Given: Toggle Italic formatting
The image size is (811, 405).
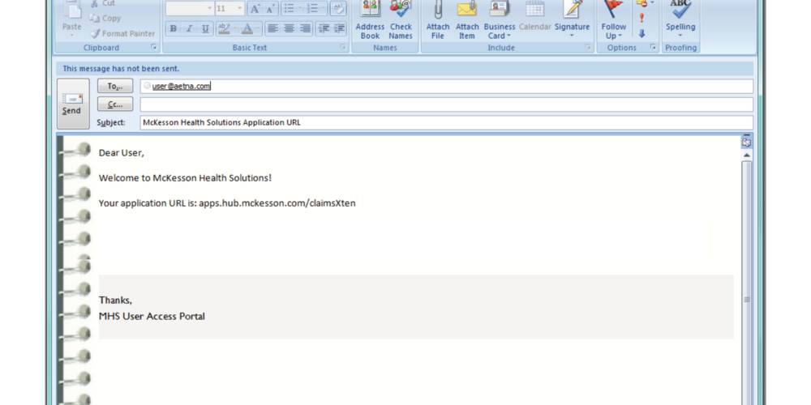Looking at the screenshot, I should coord(189,28).
